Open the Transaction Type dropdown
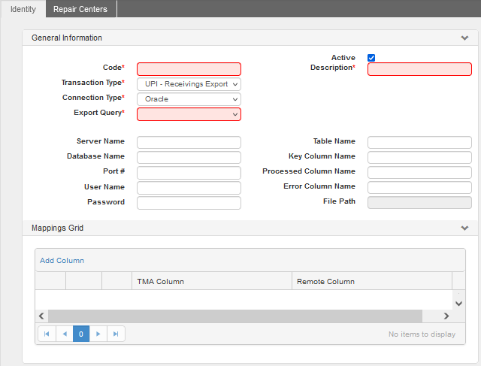 pyautogui.click(x=189, y=84)
